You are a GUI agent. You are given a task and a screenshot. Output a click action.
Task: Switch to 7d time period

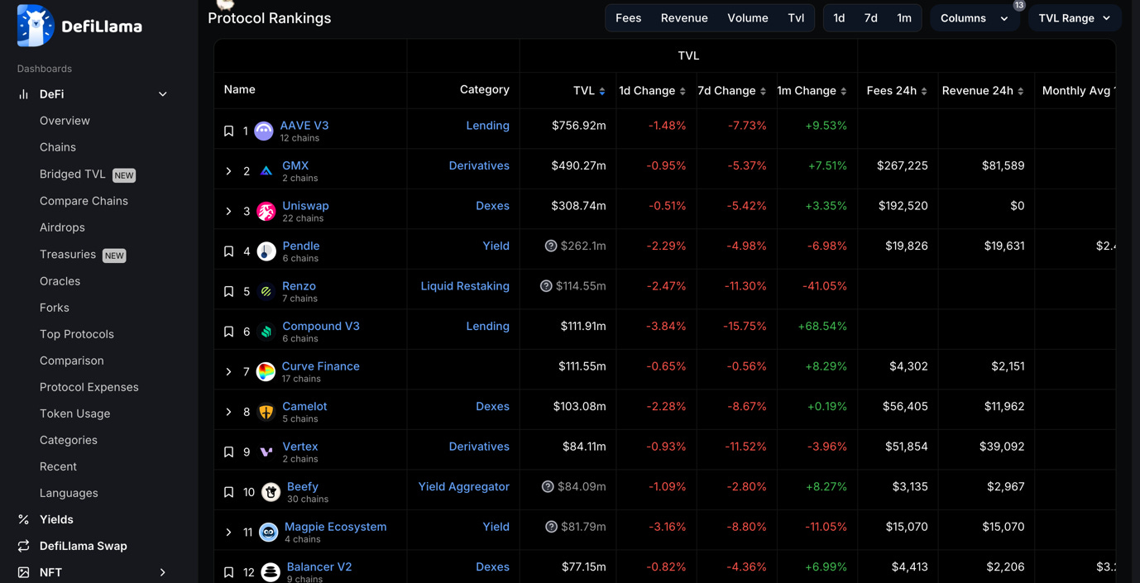(871, 18)
